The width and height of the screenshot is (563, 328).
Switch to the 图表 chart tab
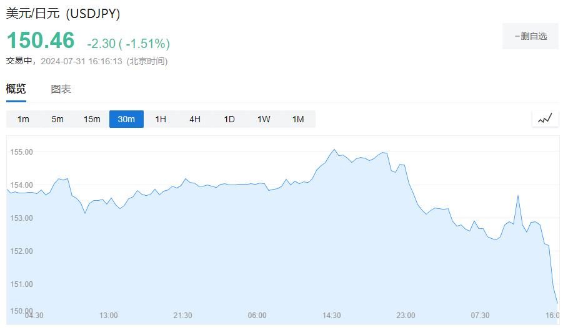[61, 89]
